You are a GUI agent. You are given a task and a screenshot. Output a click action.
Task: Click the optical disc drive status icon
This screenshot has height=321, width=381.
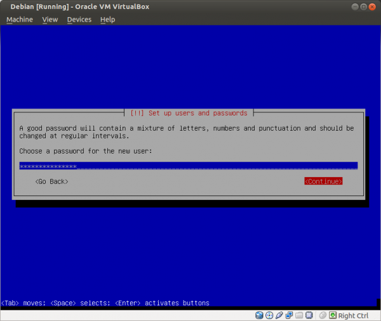269,315
